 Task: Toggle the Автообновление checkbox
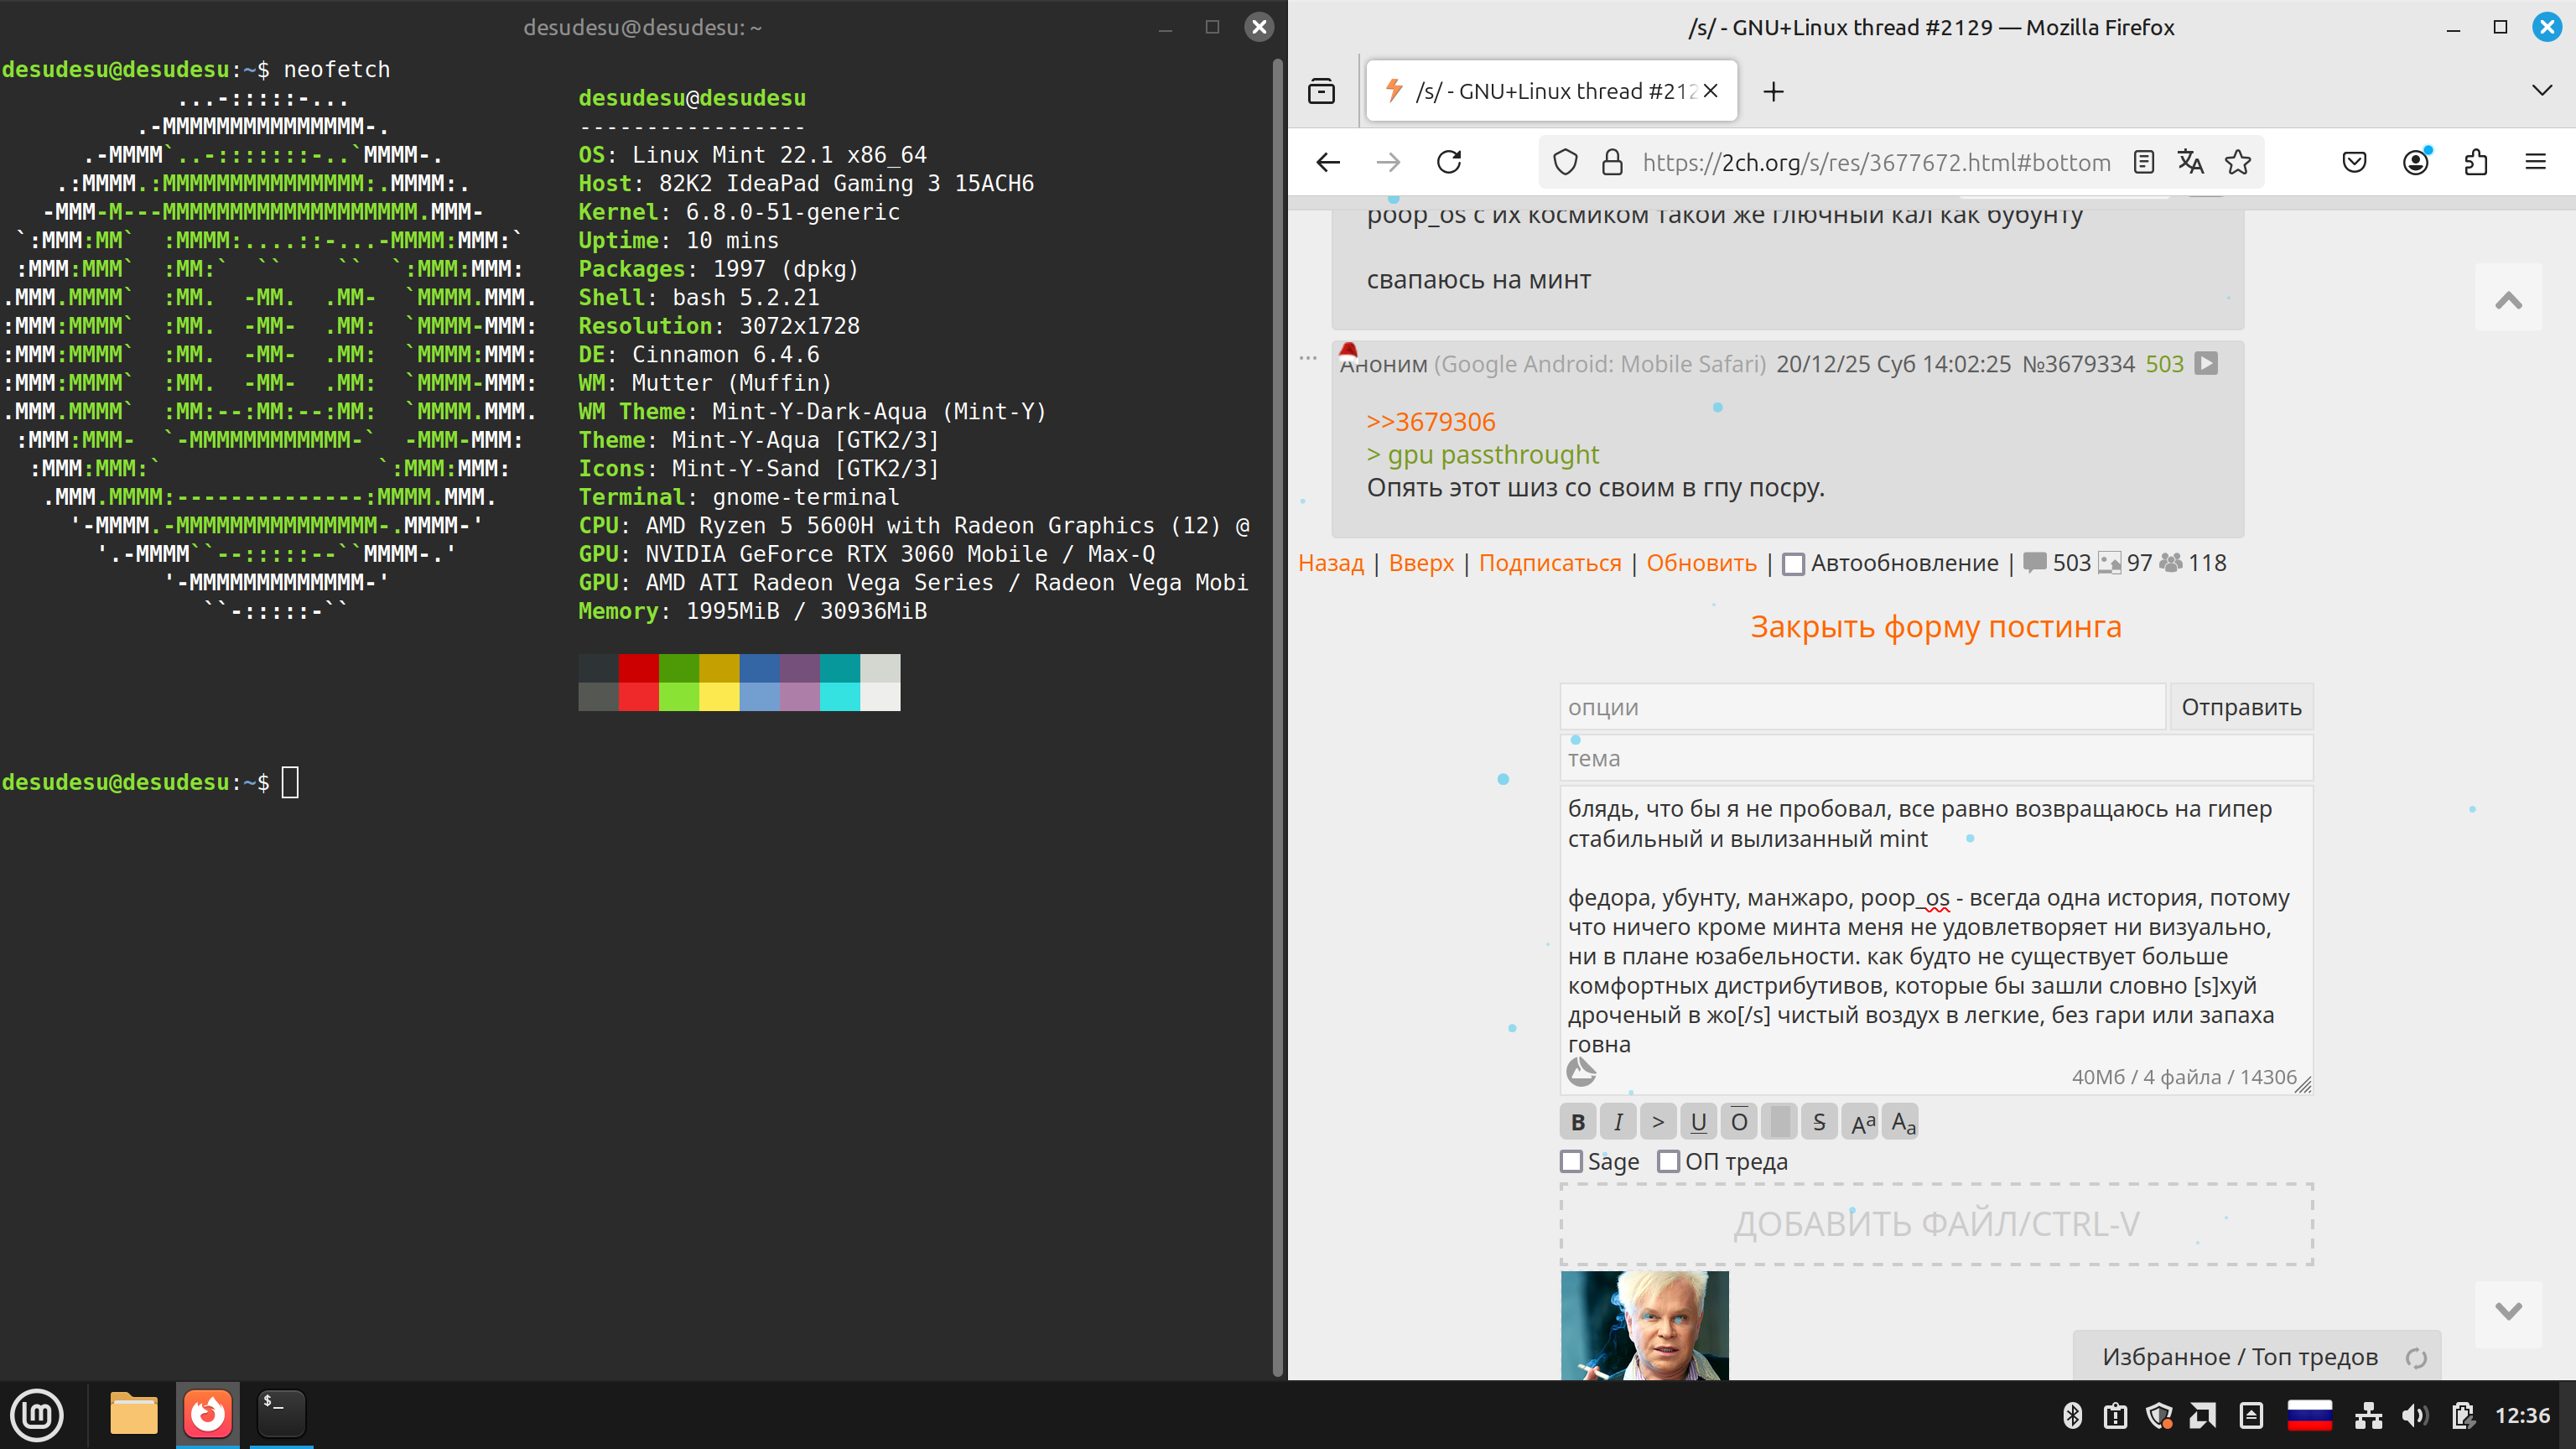[x=1794, y=564]
